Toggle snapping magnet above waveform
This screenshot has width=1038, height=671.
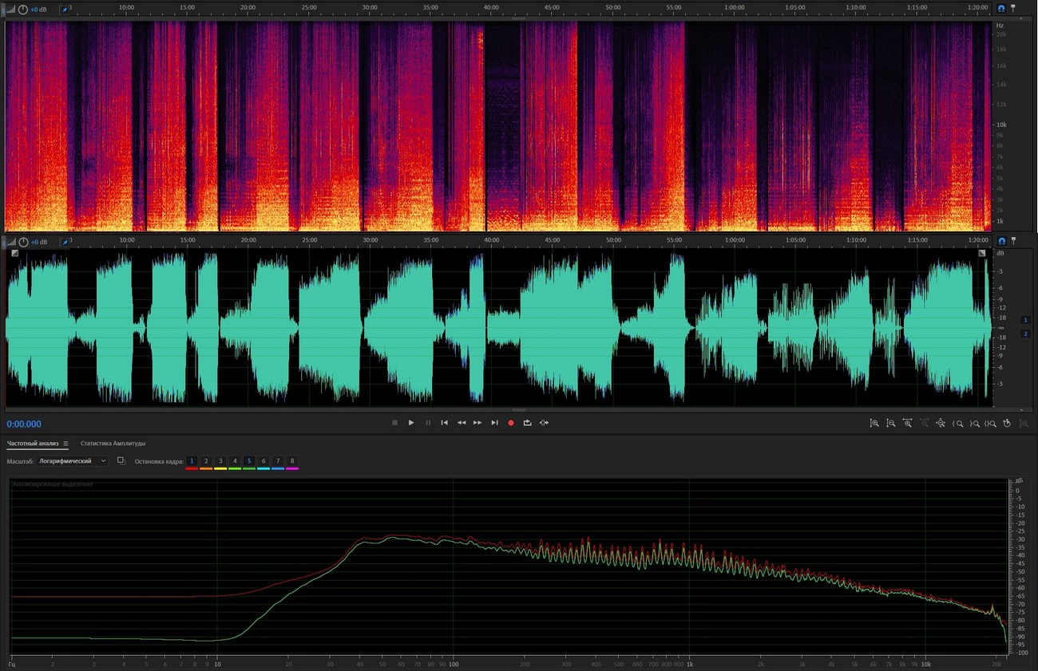click(1001, 242)
